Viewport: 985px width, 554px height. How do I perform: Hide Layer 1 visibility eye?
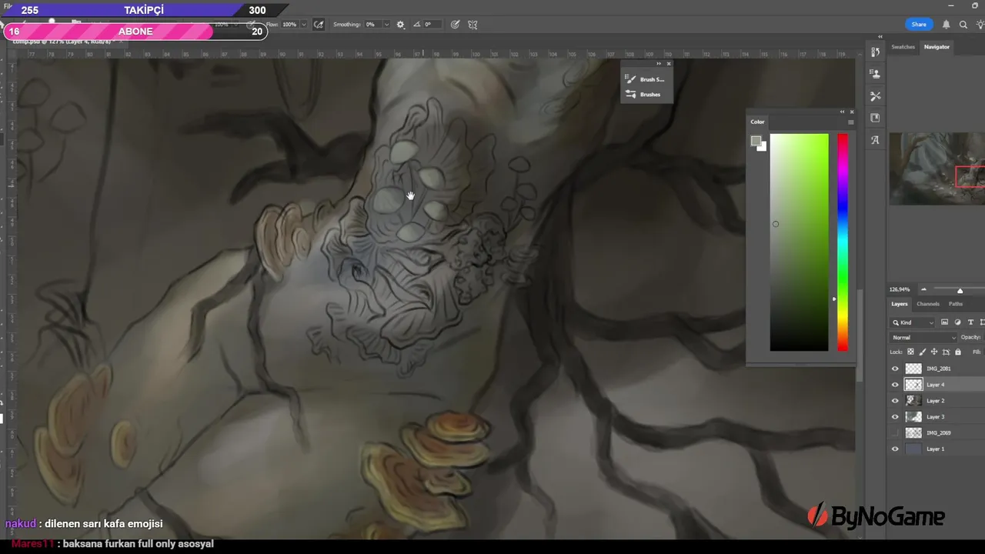(894, 449)
